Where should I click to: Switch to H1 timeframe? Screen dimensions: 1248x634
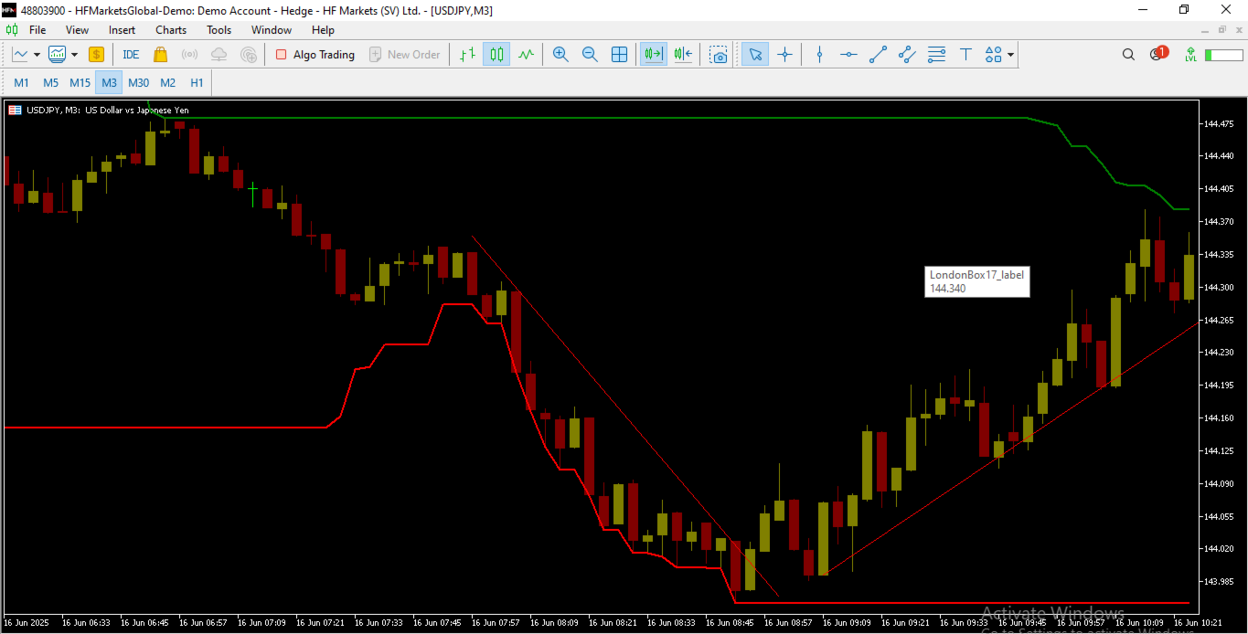tap(197, 83)
